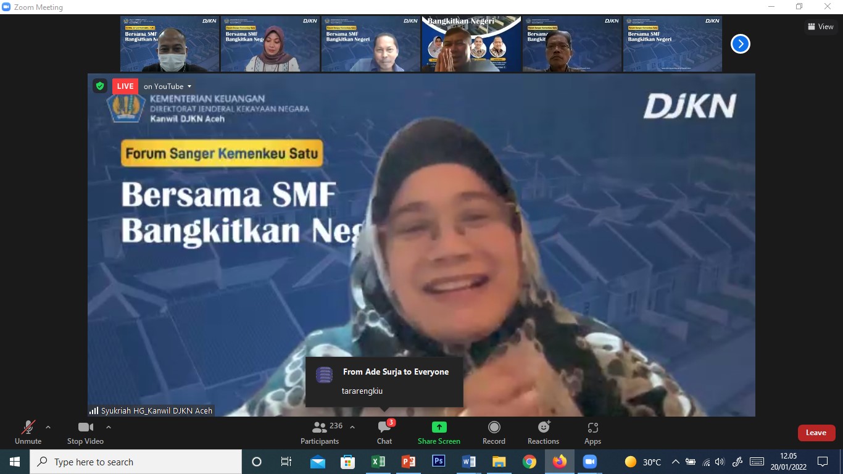Unmute the microphone

tap(28, 432)
